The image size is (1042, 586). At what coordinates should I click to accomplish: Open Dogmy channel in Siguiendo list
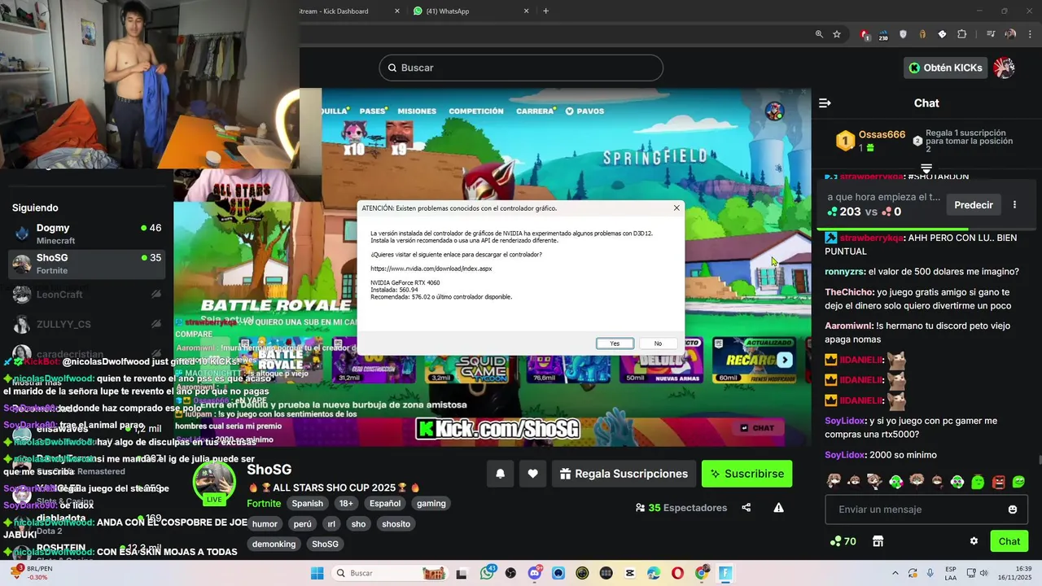[x=86, y=234]
